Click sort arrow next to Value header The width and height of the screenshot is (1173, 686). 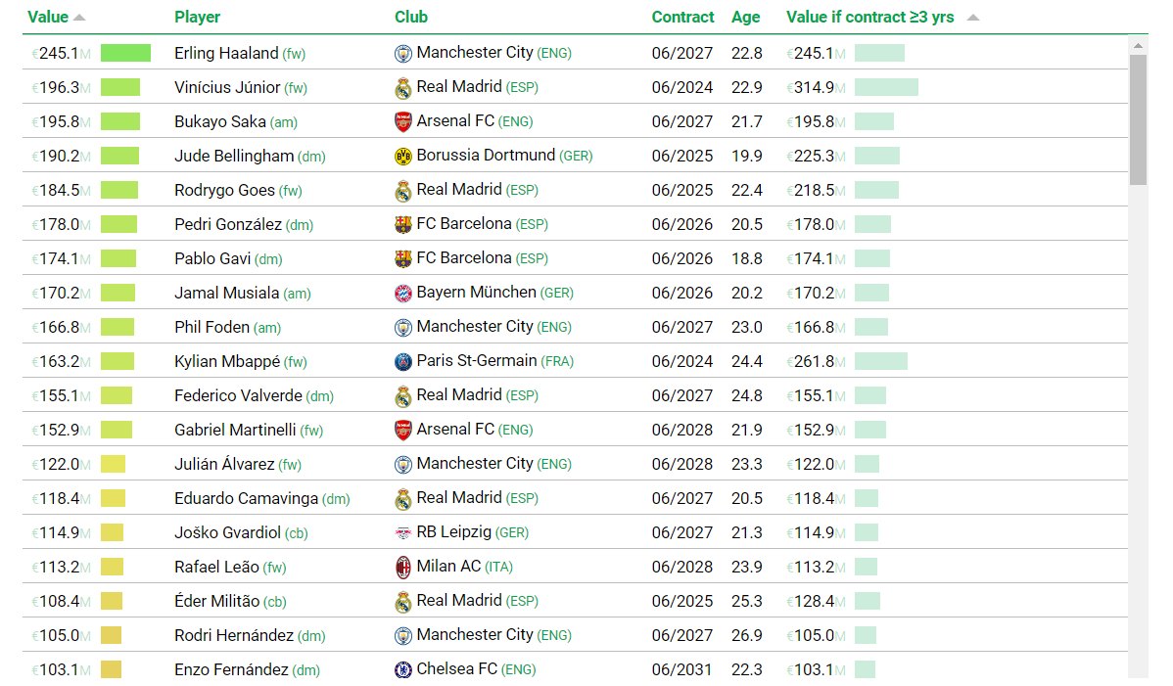pos(79,18)
